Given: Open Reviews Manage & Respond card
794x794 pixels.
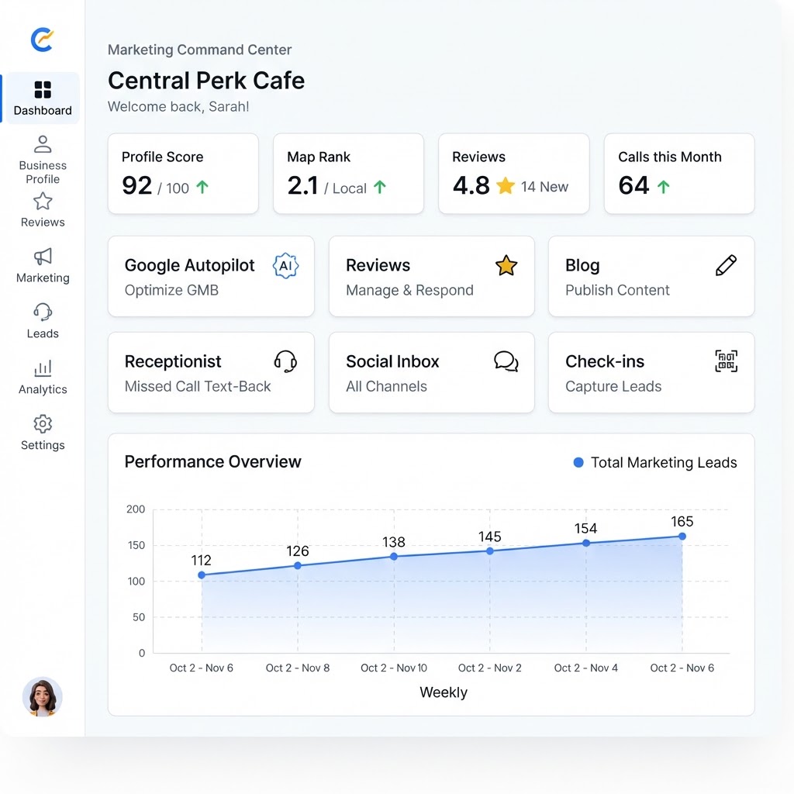Looking at the screenshot, I should click(x=431, y=277).
